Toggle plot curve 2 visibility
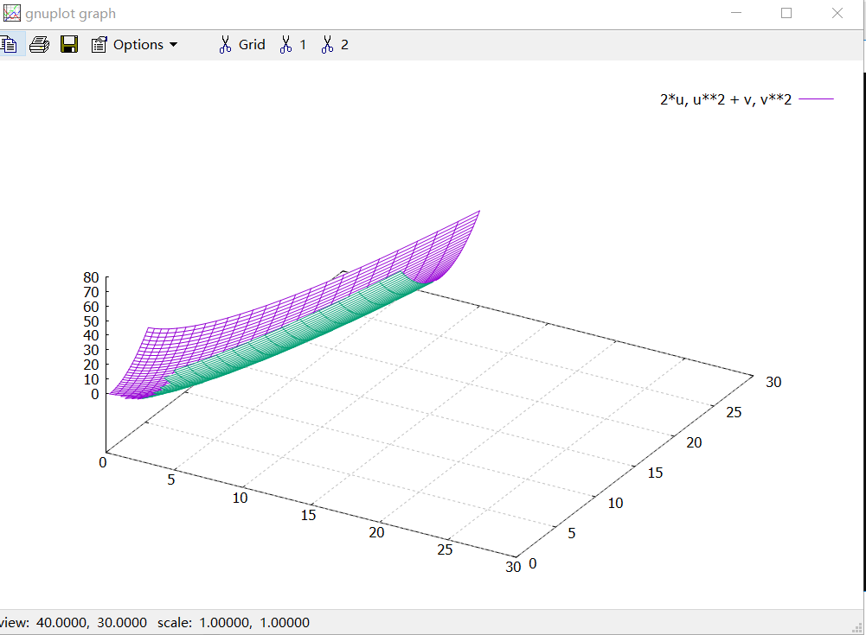 334,44
